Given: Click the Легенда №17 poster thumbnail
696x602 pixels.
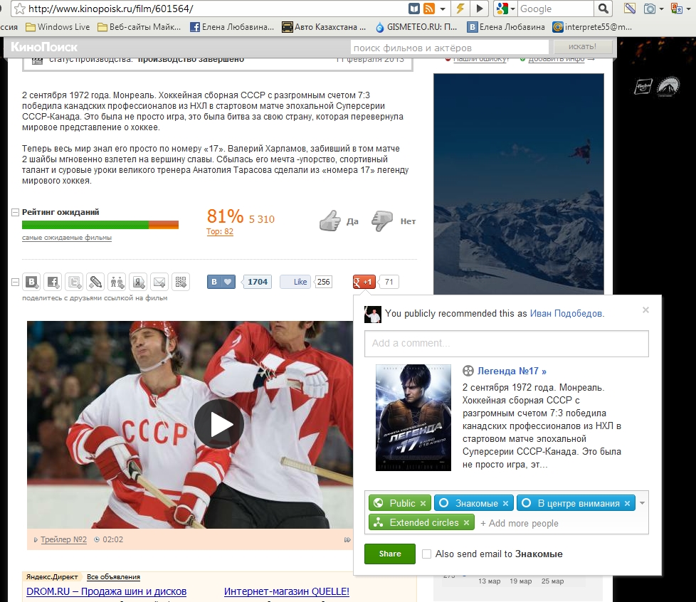Looking at the screenshot, I should 413,418.
